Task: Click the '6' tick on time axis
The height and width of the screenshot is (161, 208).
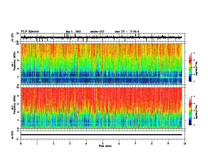Action: click(x=119, y=144)
